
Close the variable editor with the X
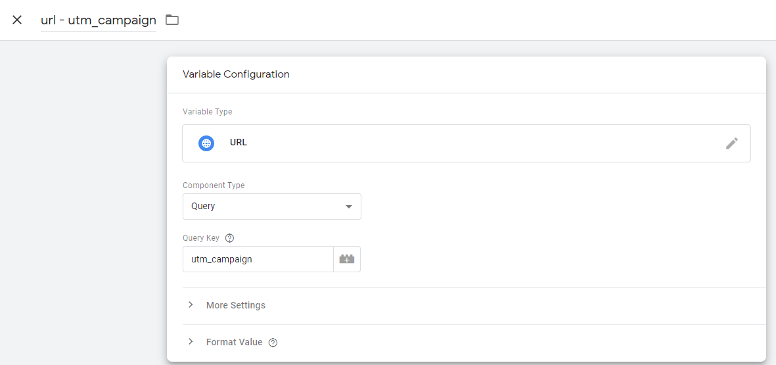click(x=17, y=20)
